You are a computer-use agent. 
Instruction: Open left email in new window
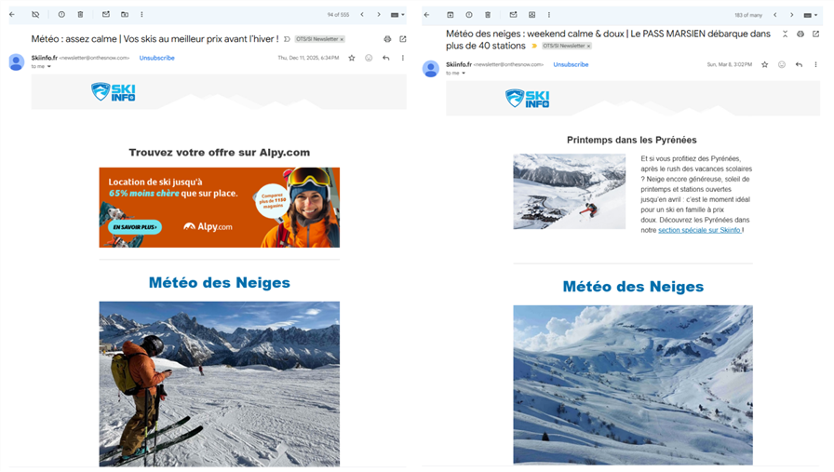point(403,39)
